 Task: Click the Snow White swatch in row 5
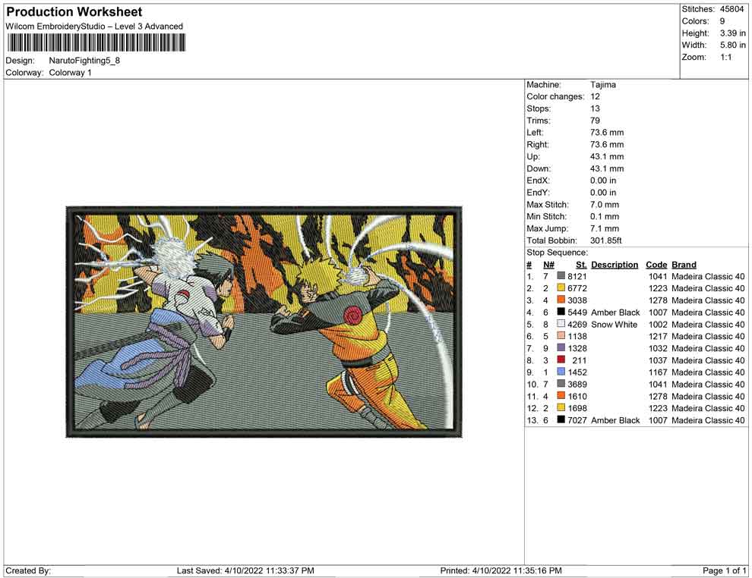[x=561, y=324]
